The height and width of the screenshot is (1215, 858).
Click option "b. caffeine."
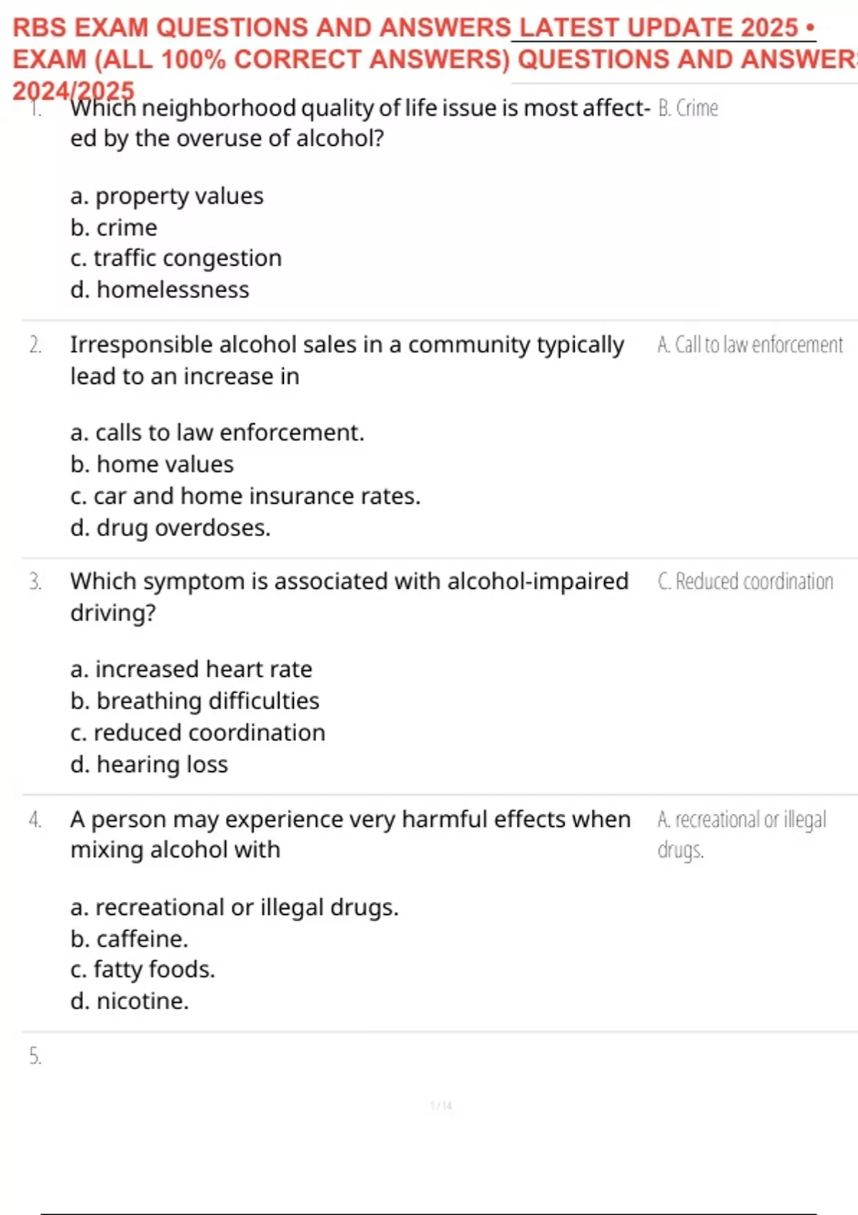129,938
